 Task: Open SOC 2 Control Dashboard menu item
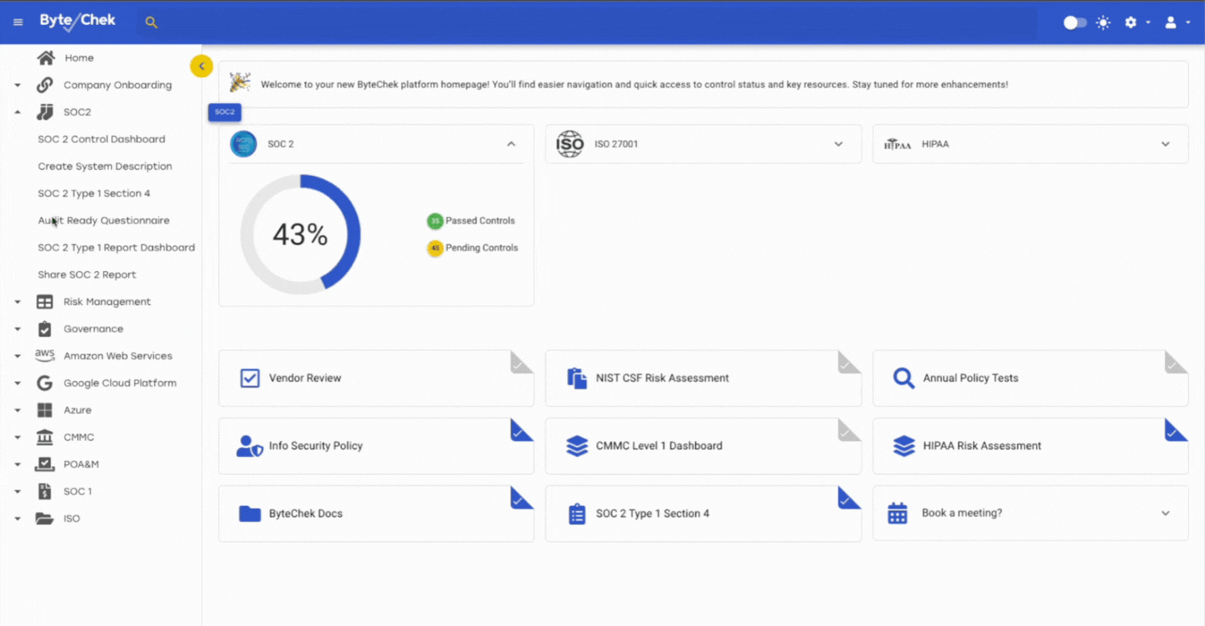click(x=101, y=139)
